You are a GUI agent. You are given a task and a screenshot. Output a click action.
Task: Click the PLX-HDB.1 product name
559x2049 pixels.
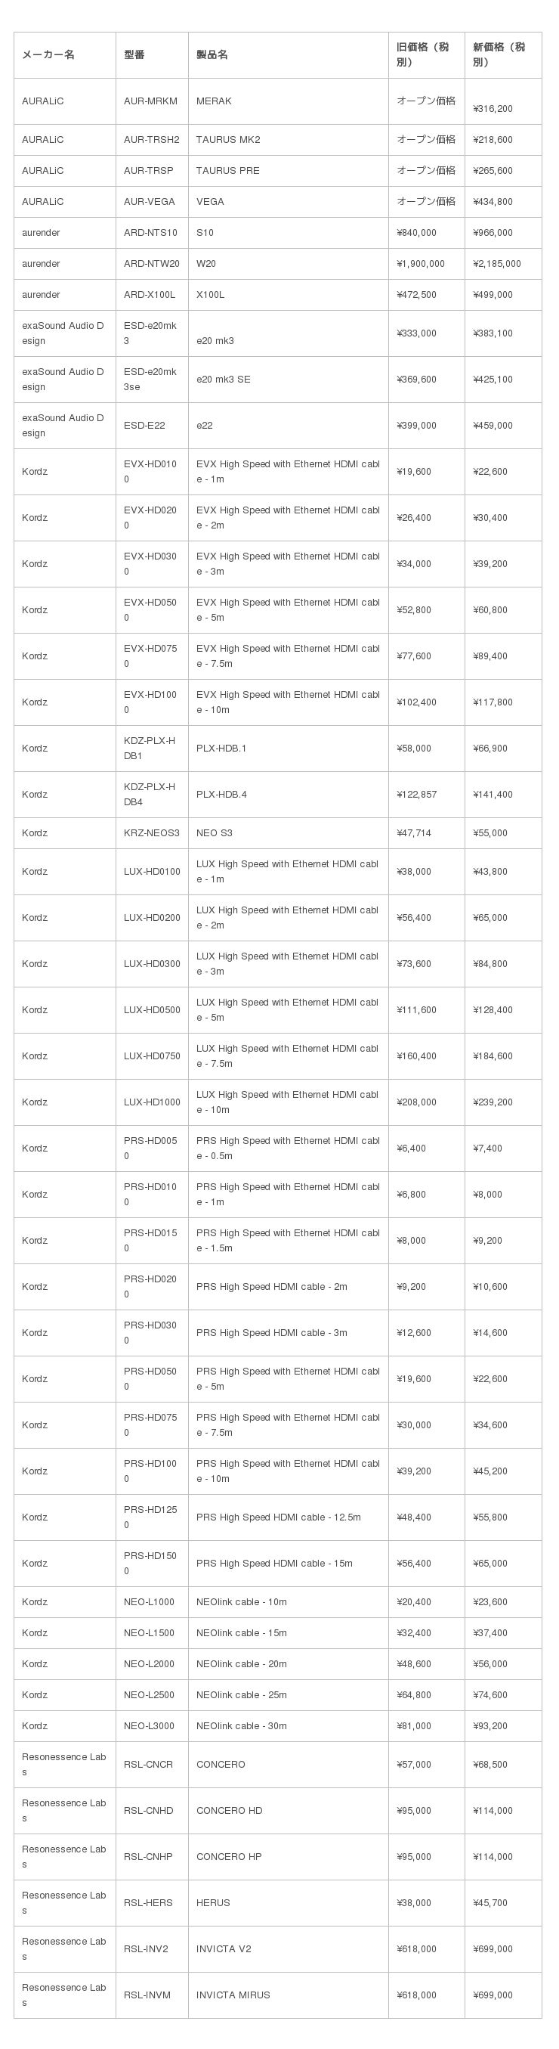pyautogui.click(x=222, y=749)
